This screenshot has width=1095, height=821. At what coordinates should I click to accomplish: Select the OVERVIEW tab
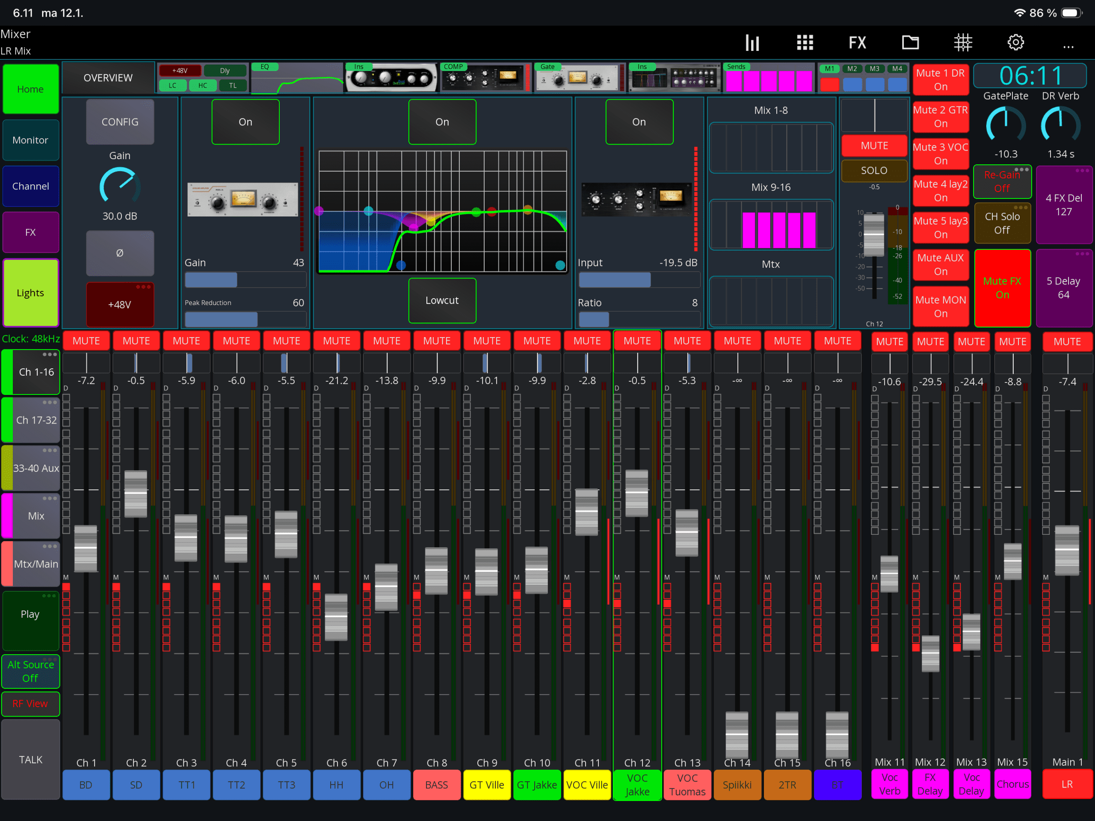[x=108, y=78]
